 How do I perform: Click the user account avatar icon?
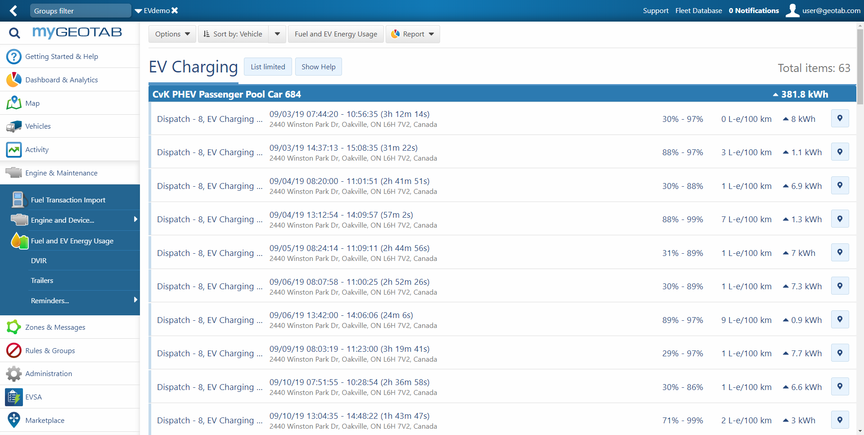792,10
